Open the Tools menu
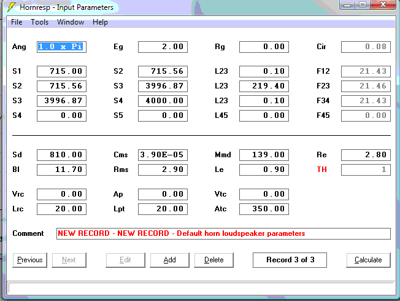The height and width of the screenshot is (301, 400). [39, 22]
